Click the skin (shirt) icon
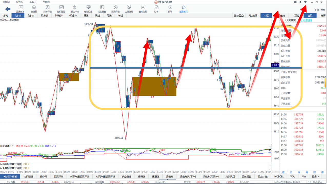This screenshot has height=184, width=327. click(x=305, y=2)
